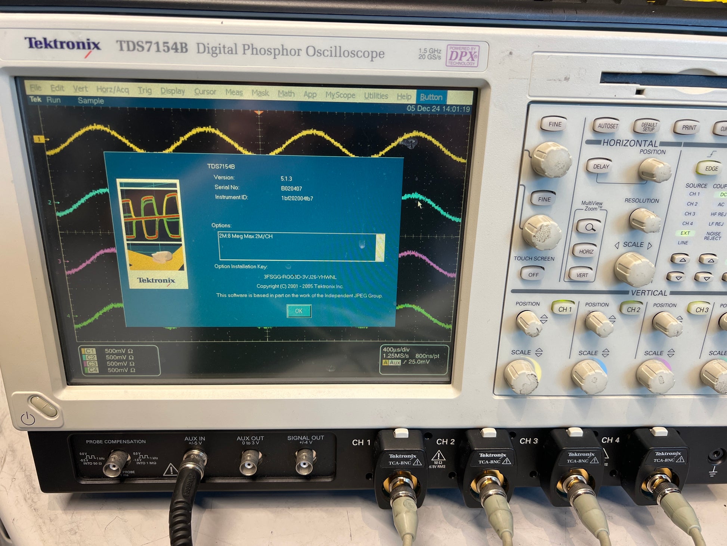This screenshot has height=546, width=727.
Task: Toggle the CH 2 vertical button
Action: click(633, 309)
